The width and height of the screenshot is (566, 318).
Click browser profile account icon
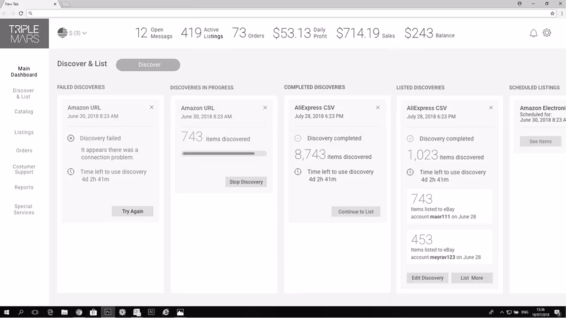click(519, 4)
